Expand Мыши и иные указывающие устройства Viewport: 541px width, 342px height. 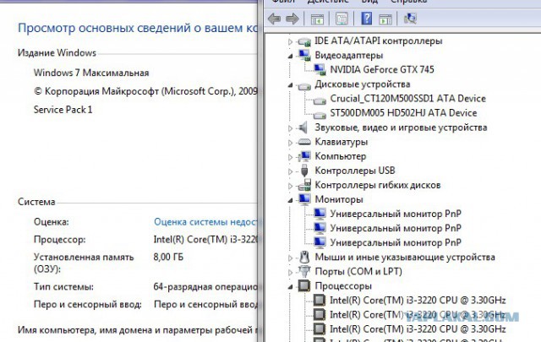coord(290,258)
